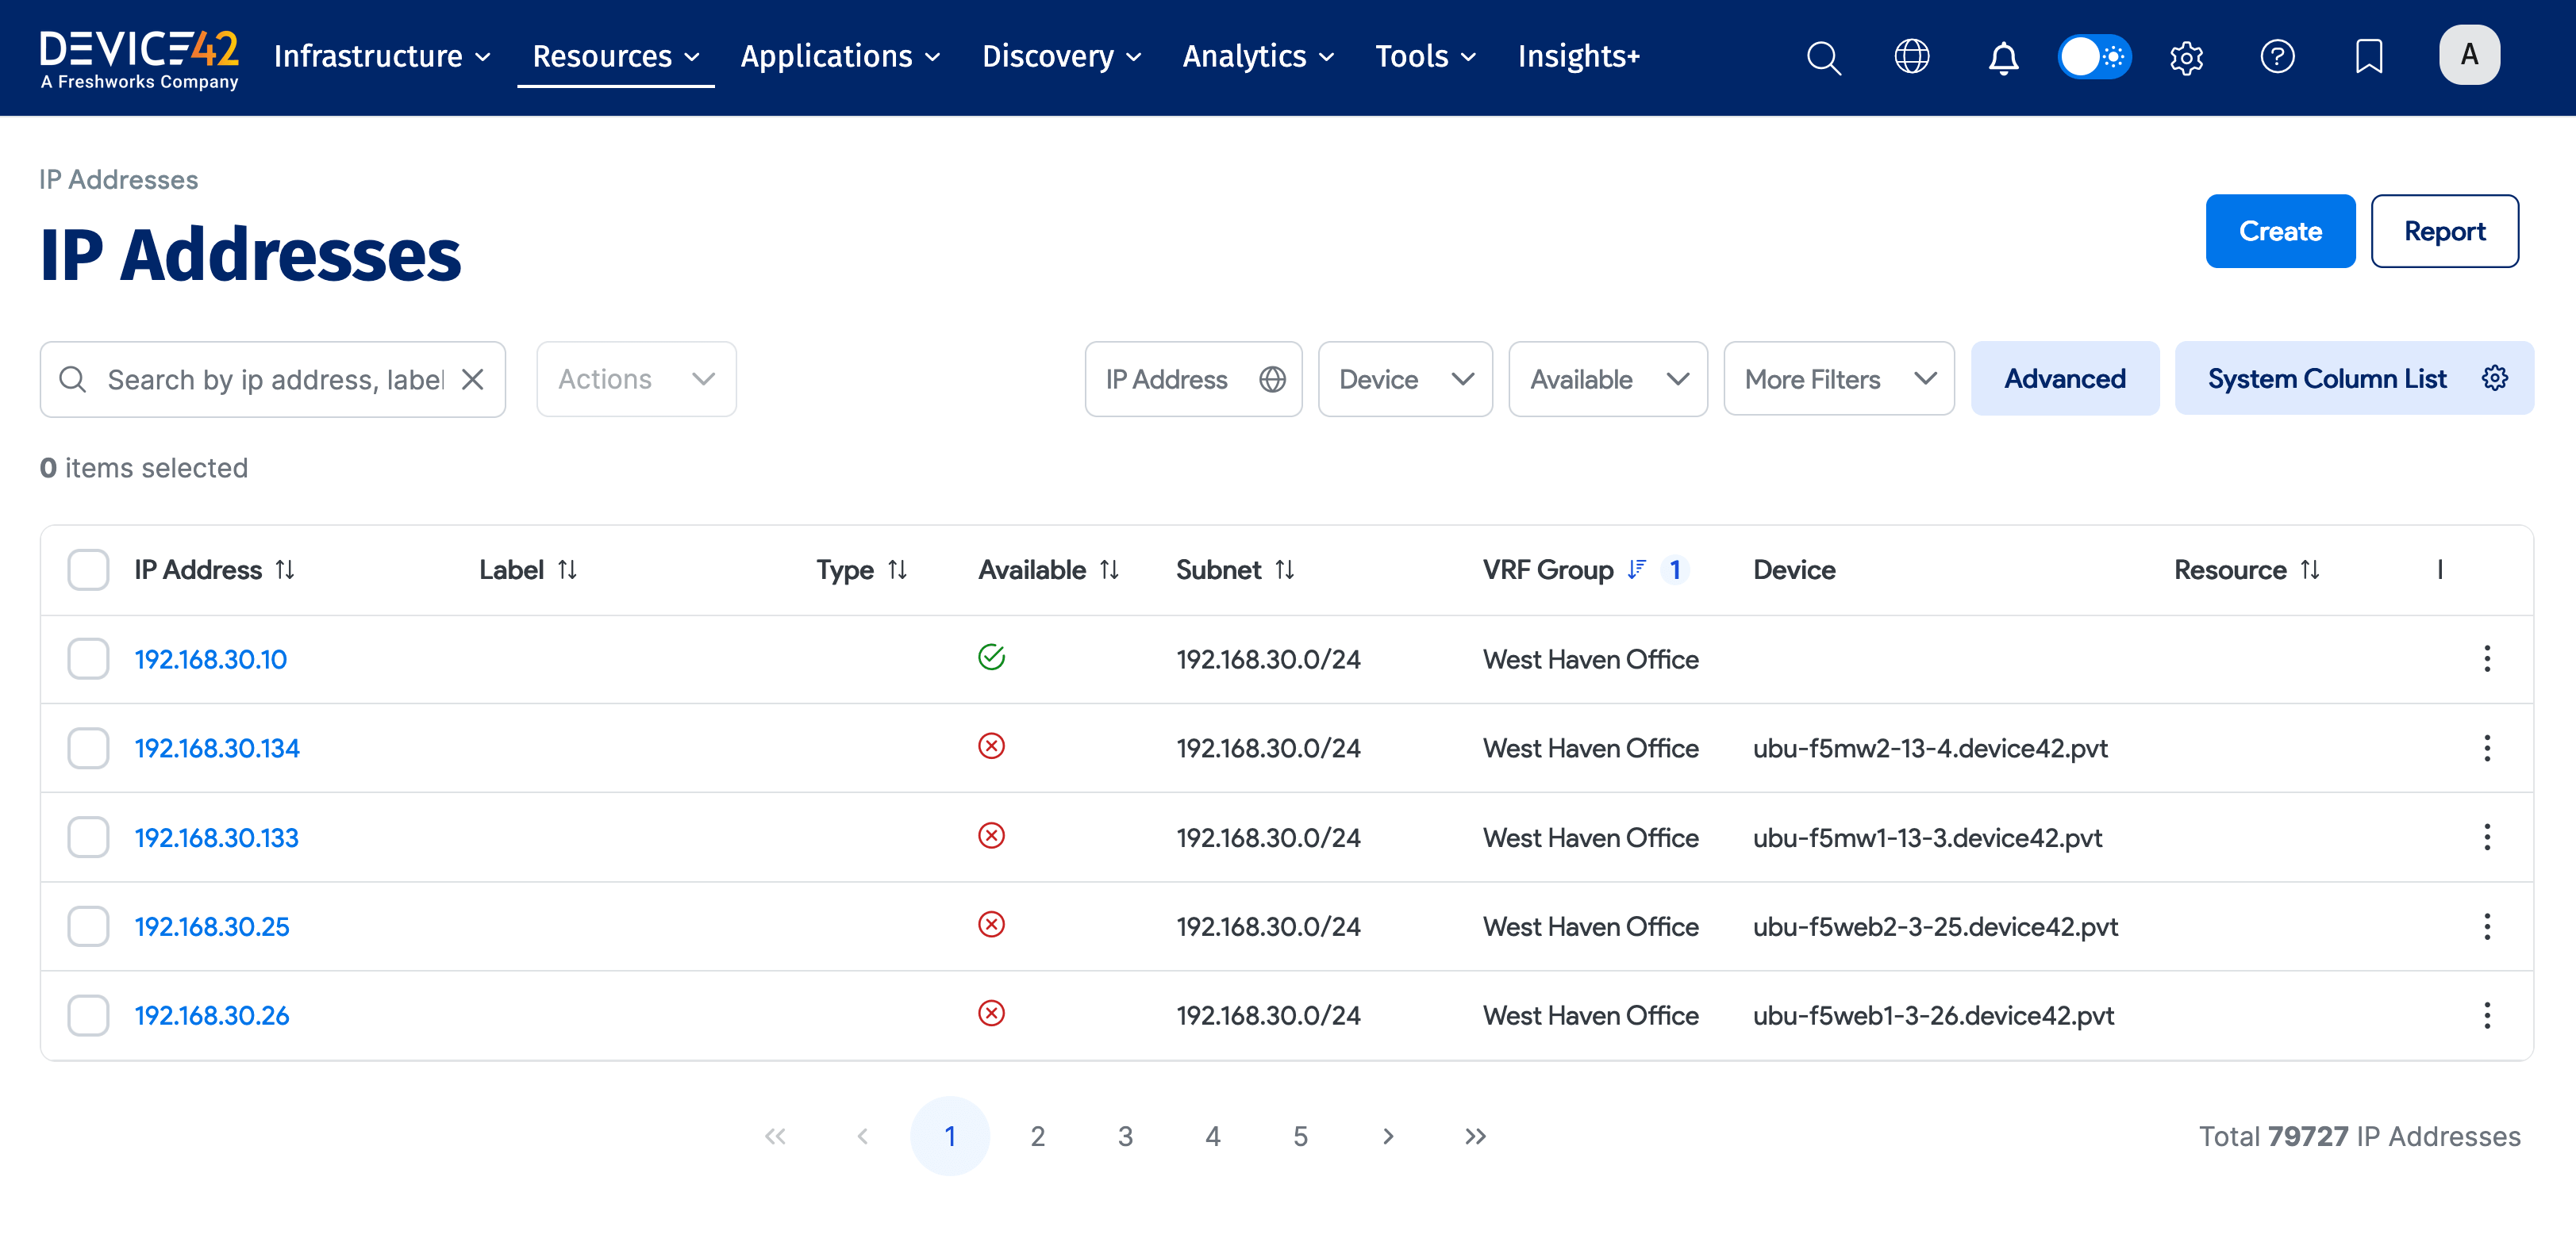Open the settings gear in top bar

[x=2186, y=57]
